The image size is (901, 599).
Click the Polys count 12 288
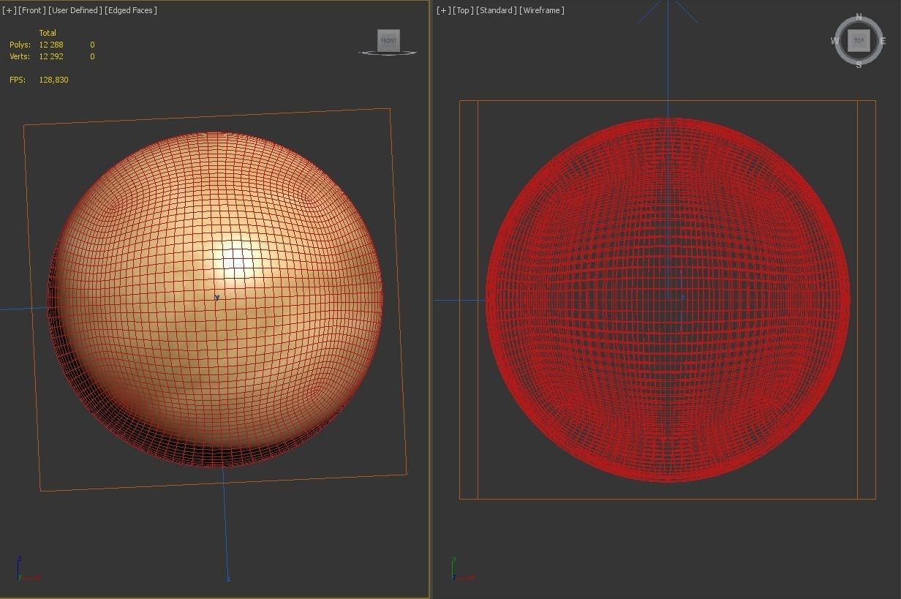(x=51, y=45)
